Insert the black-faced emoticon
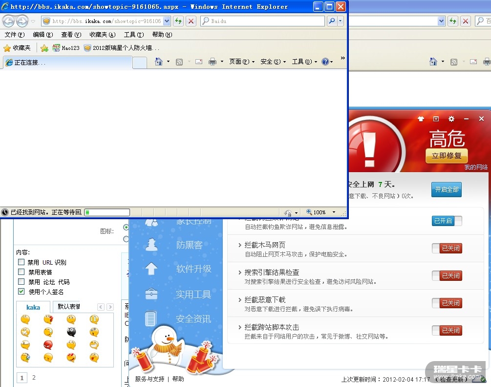 71,332
